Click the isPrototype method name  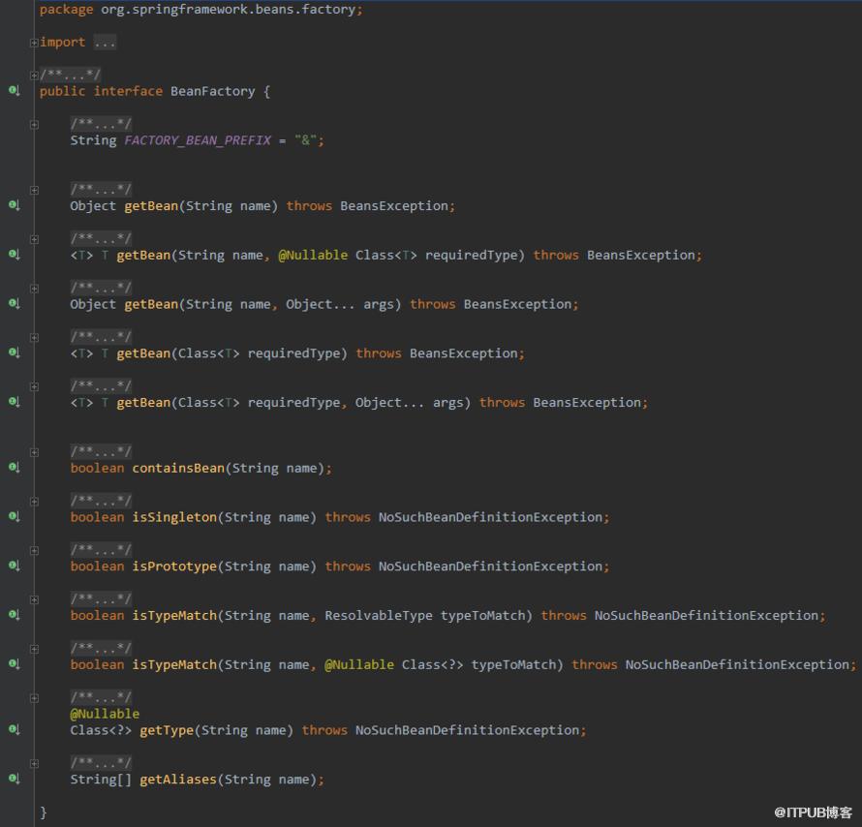(x=174, y=567)
